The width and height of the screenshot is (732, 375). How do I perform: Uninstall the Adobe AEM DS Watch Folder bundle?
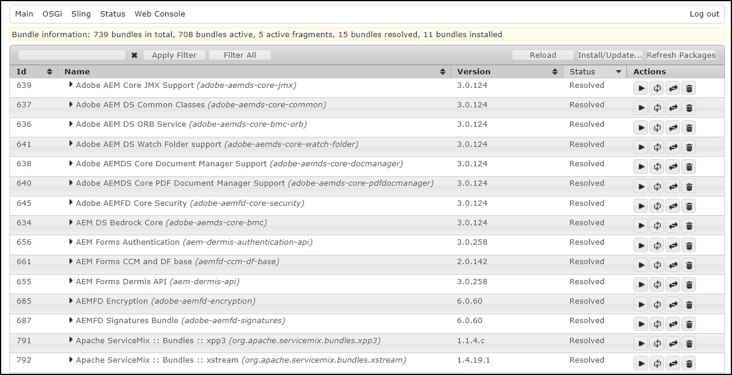click(688, 147)
